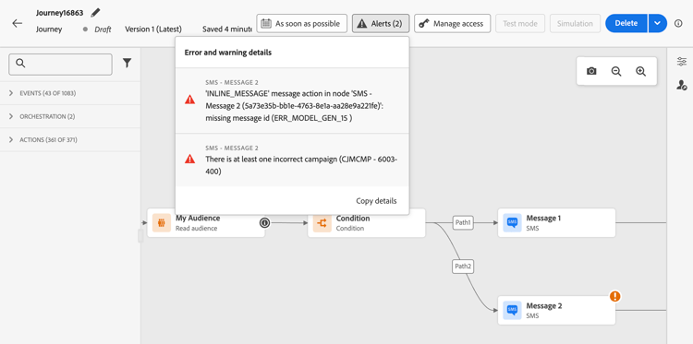Zoom out the journey canvas
Image resolution: width=693 pixels, height=344 pixels.
point(616,71)
